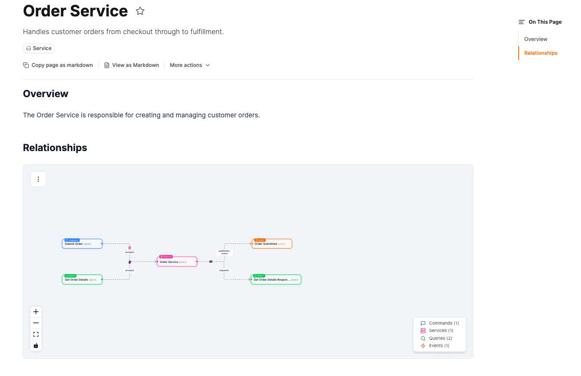
Task: Click the message icon right of Order Service node
Action: [x=211, y=262]
